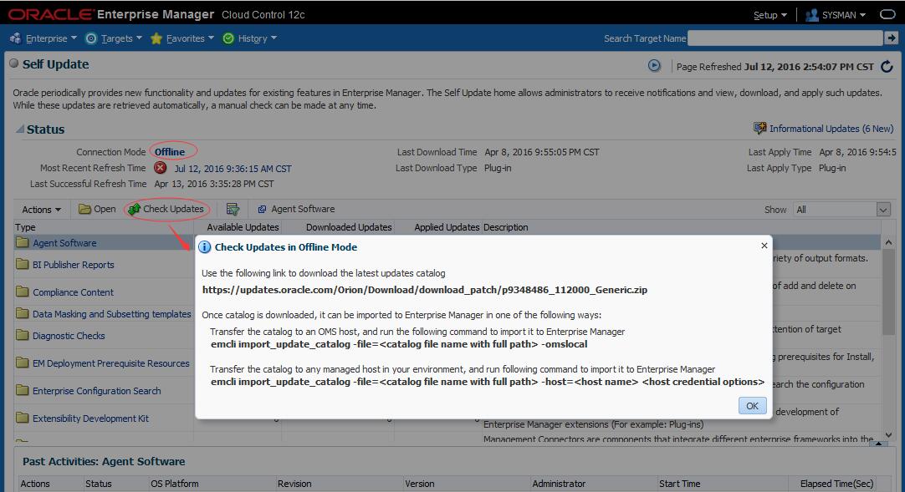Click the Diagnostic Checks folder icon
Viewport: 905px width, 492px height.
[x=23, y=335]
